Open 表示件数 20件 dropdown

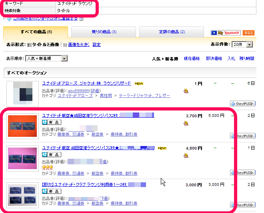point(242,45)
